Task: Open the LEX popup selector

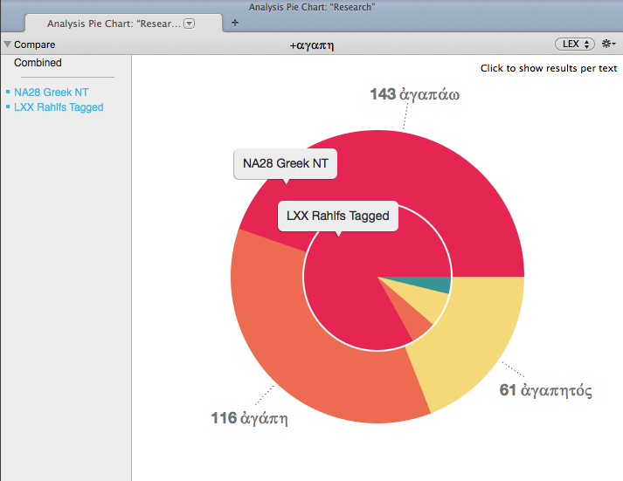Action: coord(574,44)
